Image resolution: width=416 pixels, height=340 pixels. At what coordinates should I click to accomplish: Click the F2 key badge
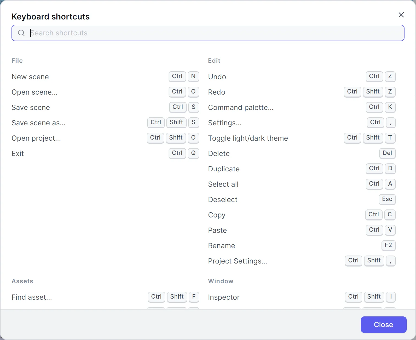click(x=388, y=245)
